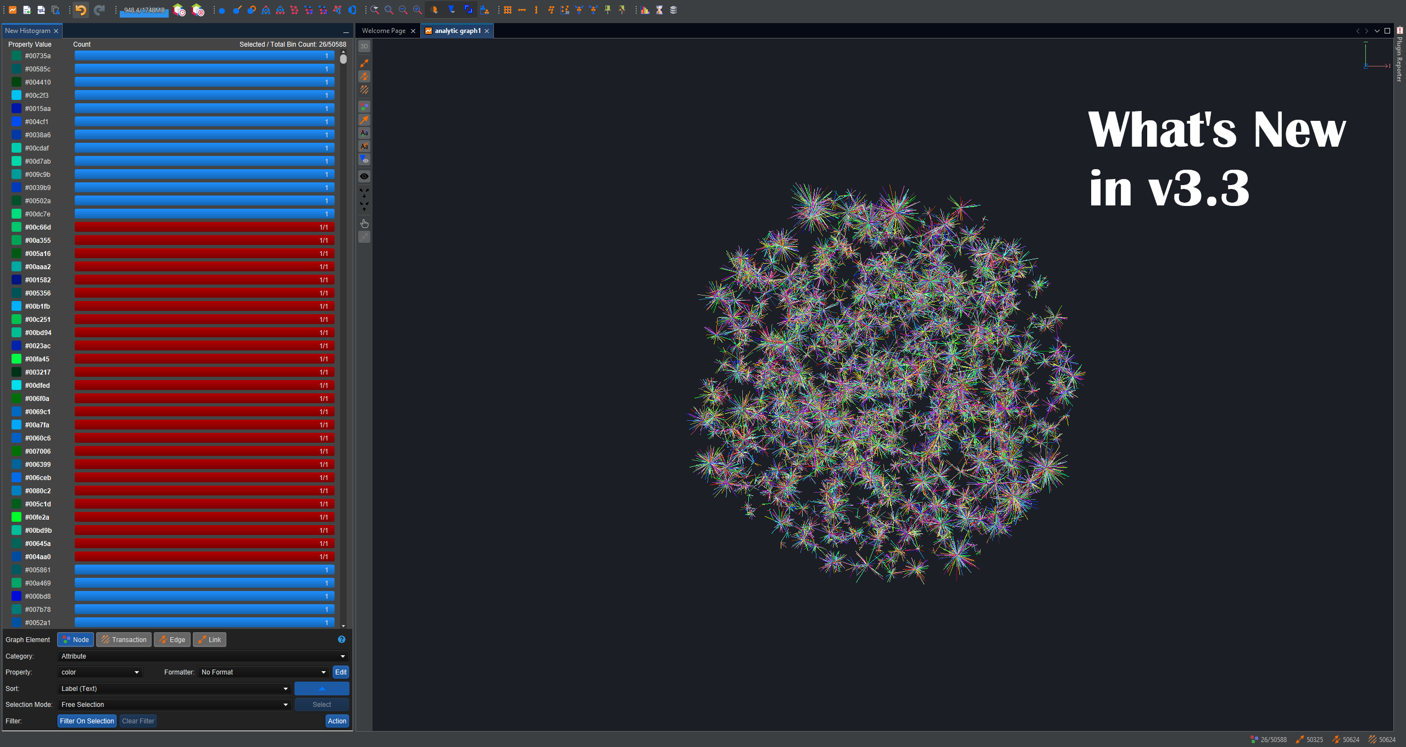This screenshot has width=1406, height=747.
Task: Open the histogram chart icon near toolbar end
Action: 644,9
